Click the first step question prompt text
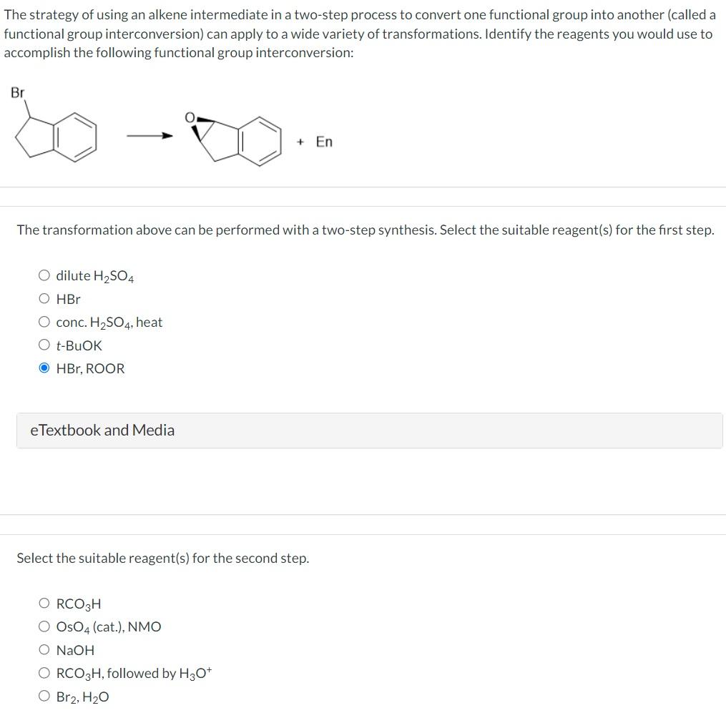The image size is (726, 713). [x=366, y=229]
